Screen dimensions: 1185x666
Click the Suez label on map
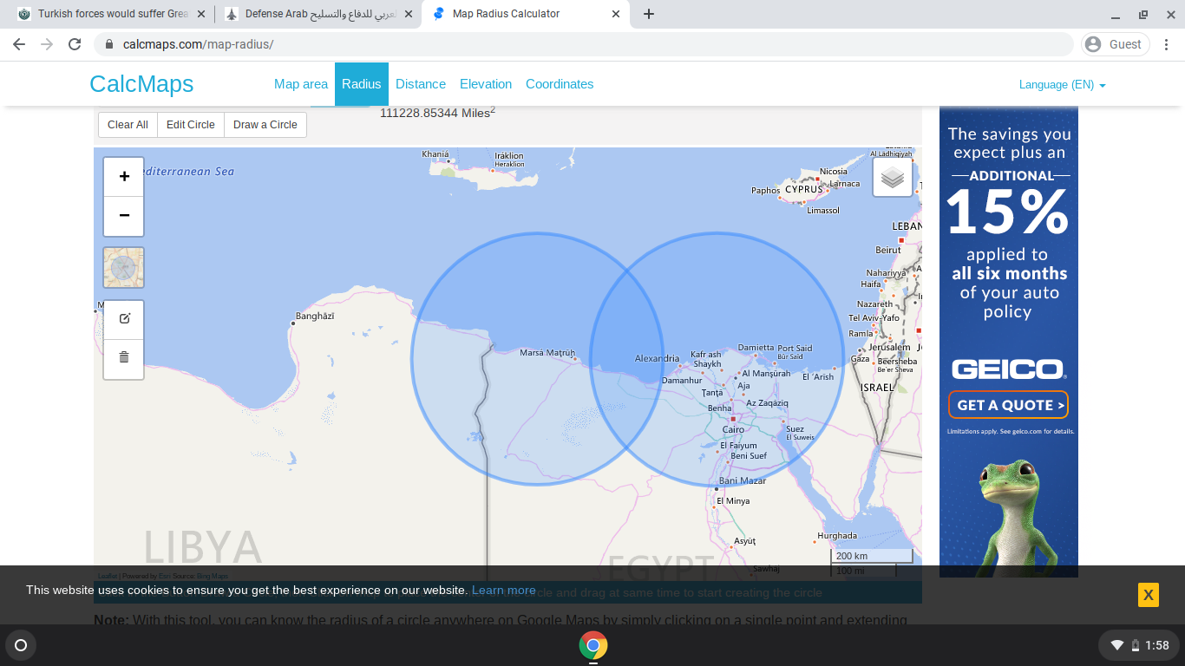click(x=795, y=428)
